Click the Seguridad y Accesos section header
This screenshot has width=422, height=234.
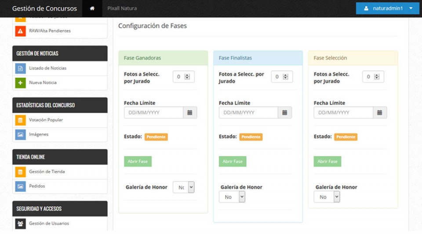pos(60,209)
